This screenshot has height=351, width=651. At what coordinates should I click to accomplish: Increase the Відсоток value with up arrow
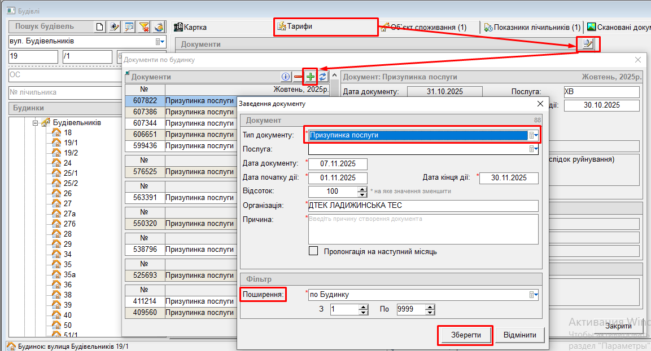362,189
